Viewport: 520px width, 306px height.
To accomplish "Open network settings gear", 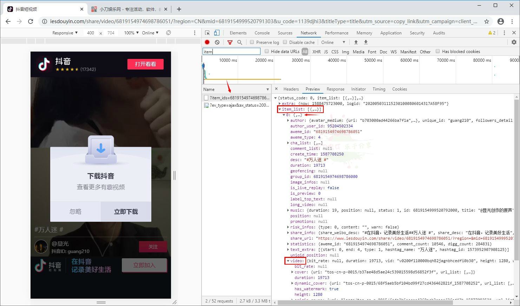I will pos(514,42).
